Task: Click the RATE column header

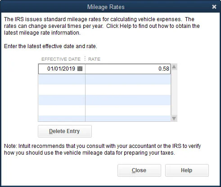Action: [94, 59]
